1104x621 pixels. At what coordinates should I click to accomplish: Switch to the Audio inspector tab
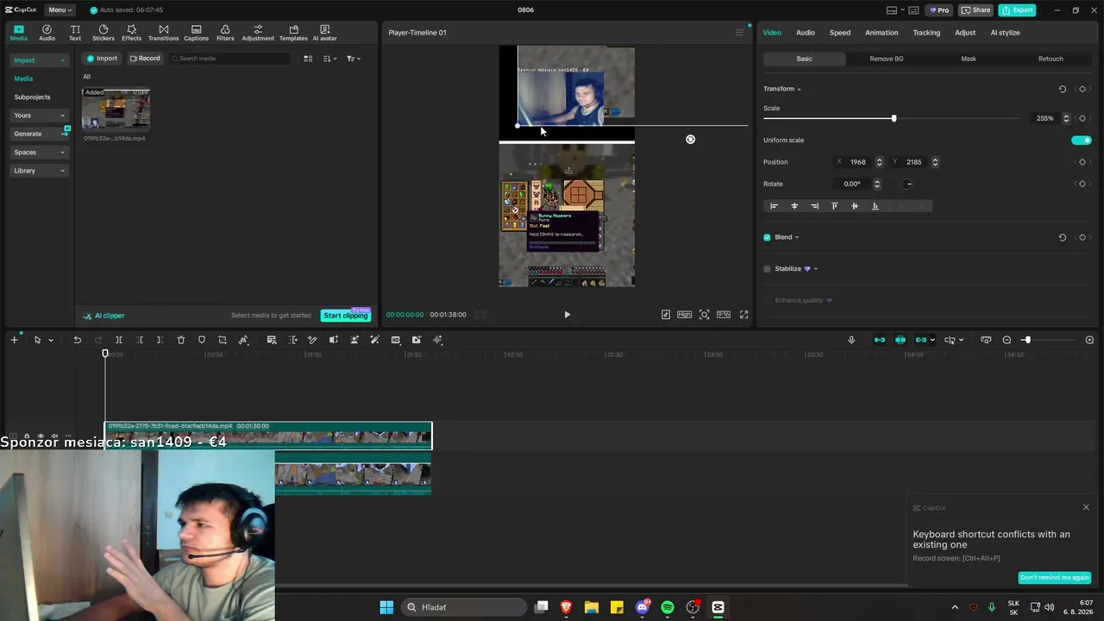[x=806, y=33]
